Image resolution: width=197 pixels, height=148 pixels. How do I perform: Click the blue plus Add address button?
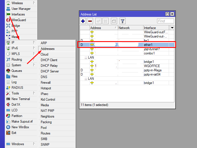coord(83,21)
